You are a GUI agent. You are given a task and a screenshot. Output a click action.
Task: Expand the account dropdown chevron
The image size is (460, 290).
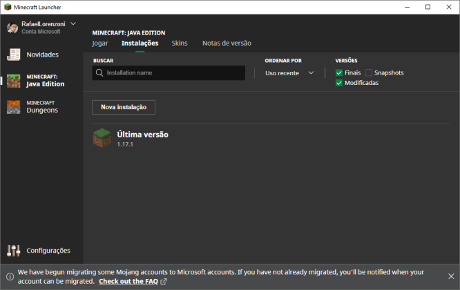[x=73, y=23]
